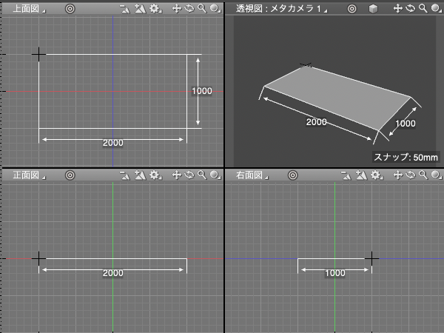Click the pan arrows icon in top view

(x=177, y=9)
